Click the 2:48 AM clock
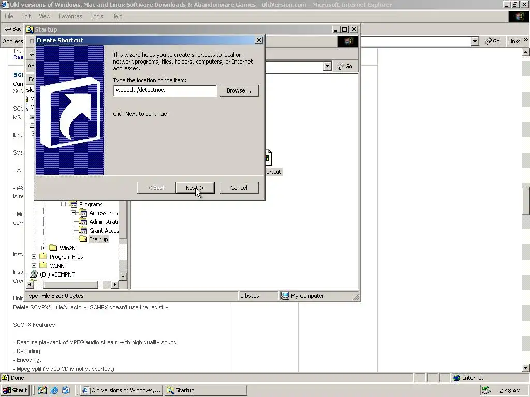Screen dimensions: 530x397 (510, 391)
